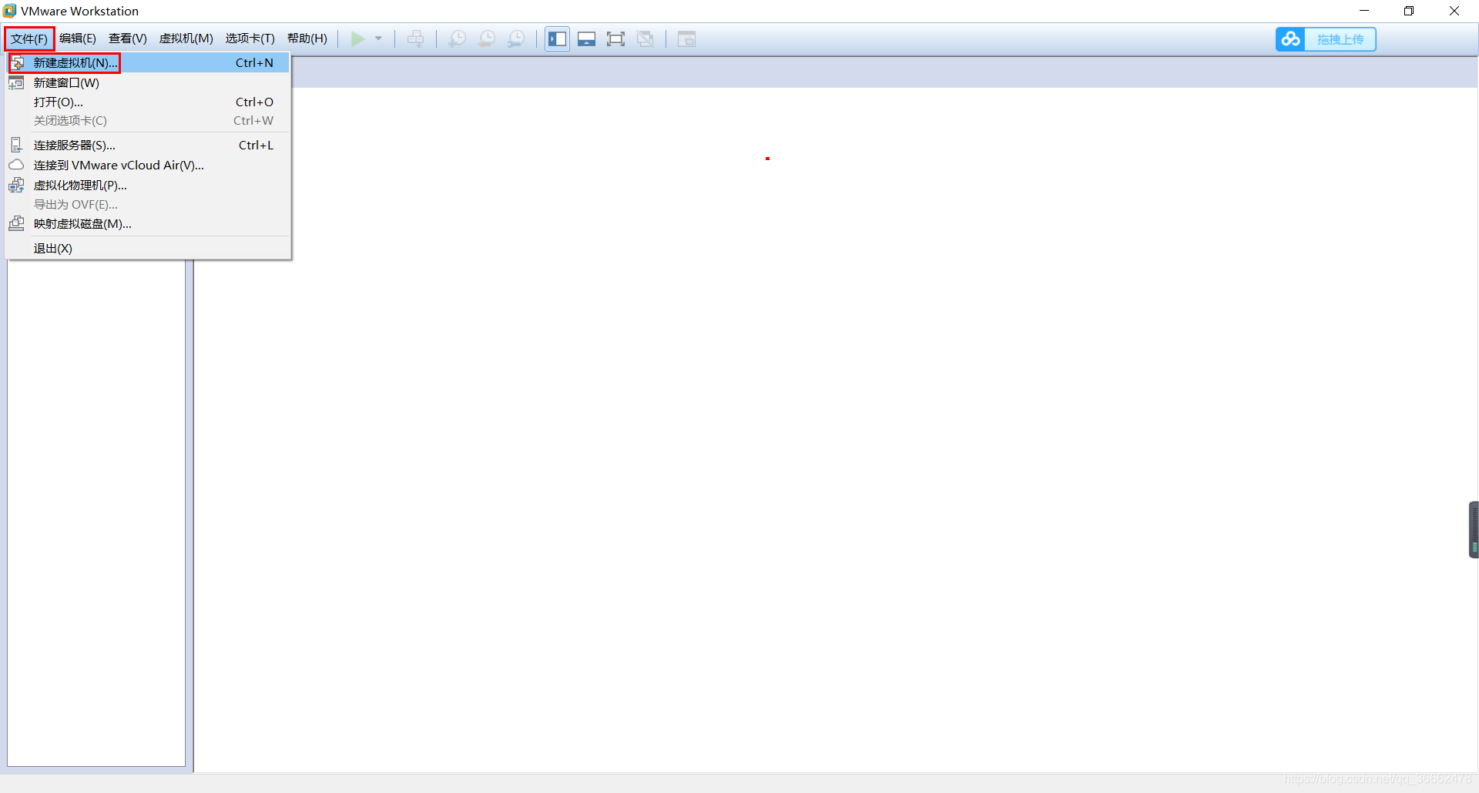Viewport: 1479px width, 793px height.
Task: Click the connect server menu icon
Action: pyautogui.click(x=16, y=145)
